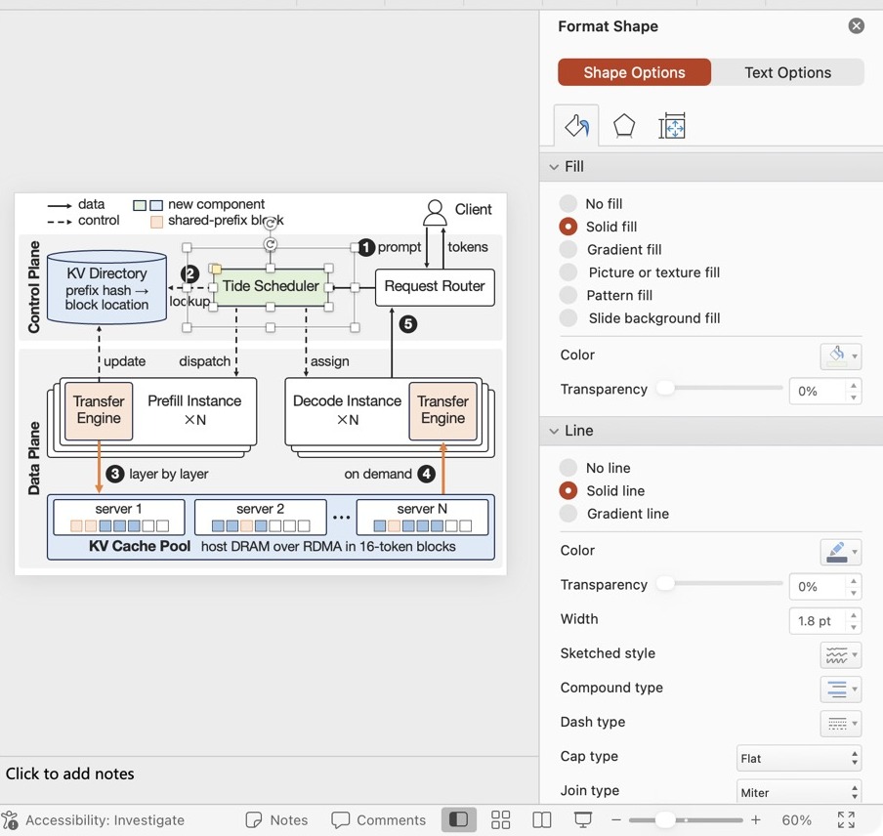Click the Line Transparency 0% field
This screenshot has height=836, width=883.
tap(817, 586)
